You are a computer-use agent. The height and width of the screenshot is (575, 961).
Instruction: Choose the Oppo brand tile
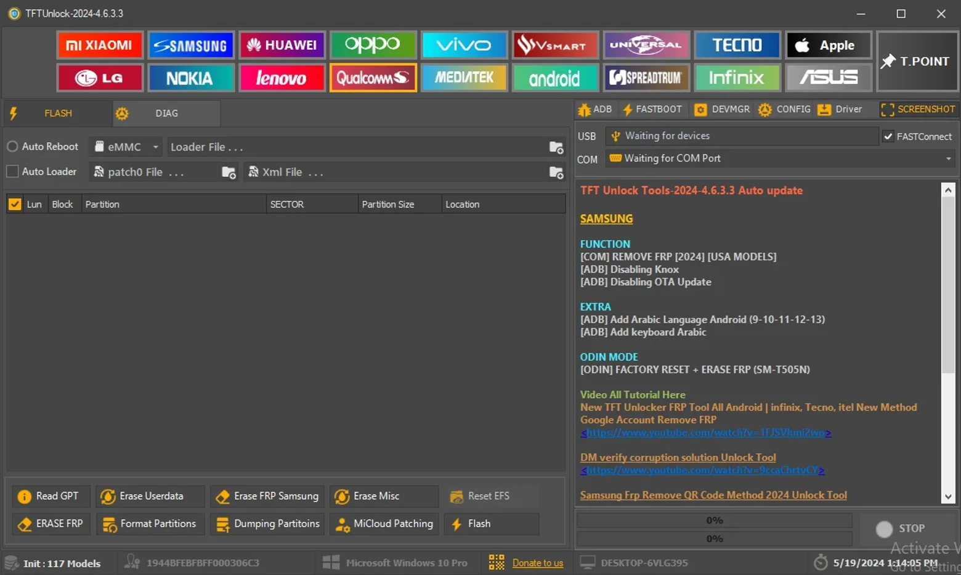(x=373, y=45)
